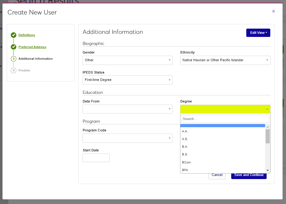Click the step 3 circle icon
Screen dimensions: 286x204
click(14, 59)
